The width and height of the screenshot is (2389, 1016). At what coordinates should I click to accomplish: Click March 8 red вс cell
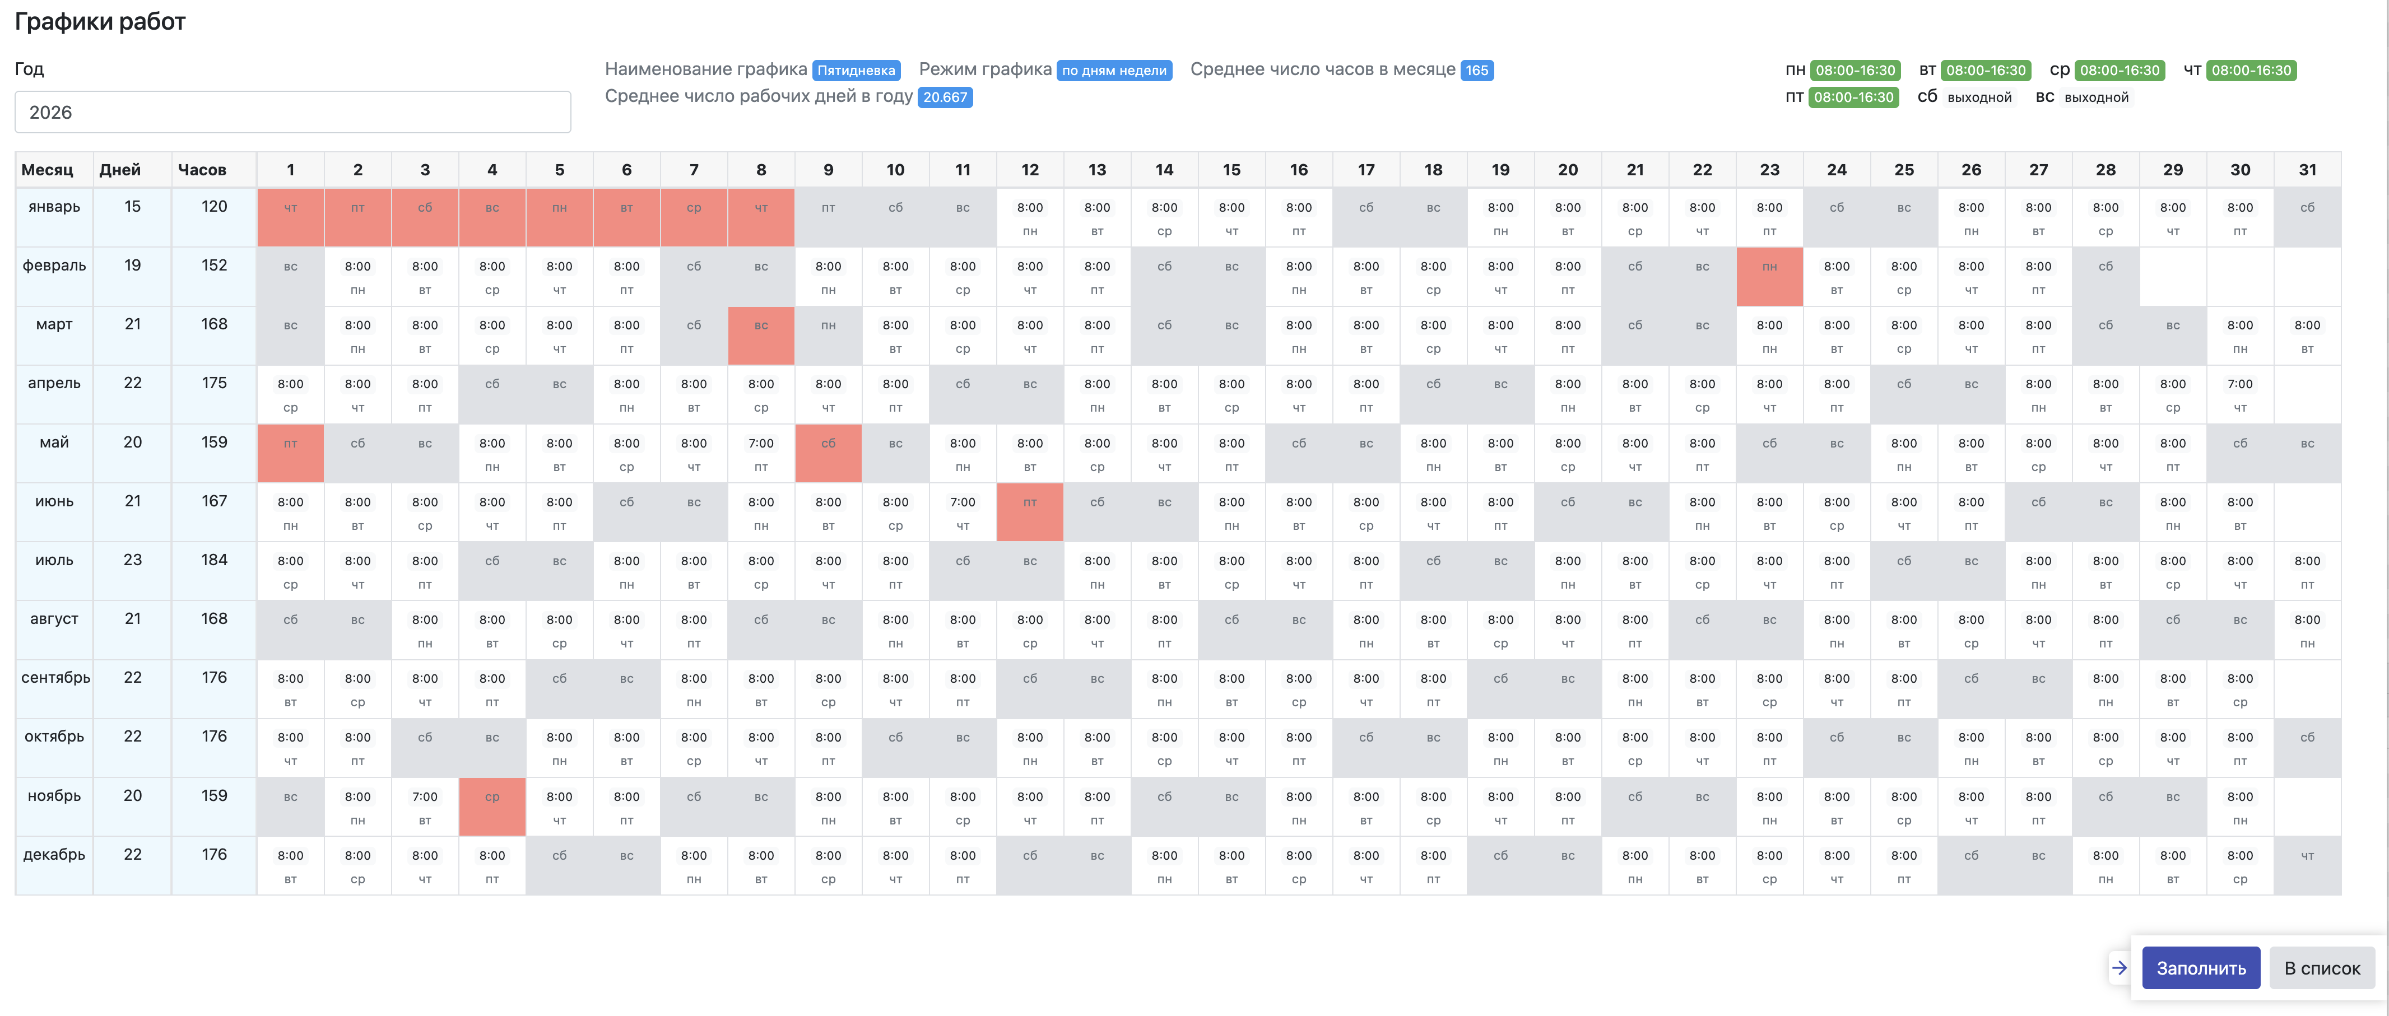point(760,334)
